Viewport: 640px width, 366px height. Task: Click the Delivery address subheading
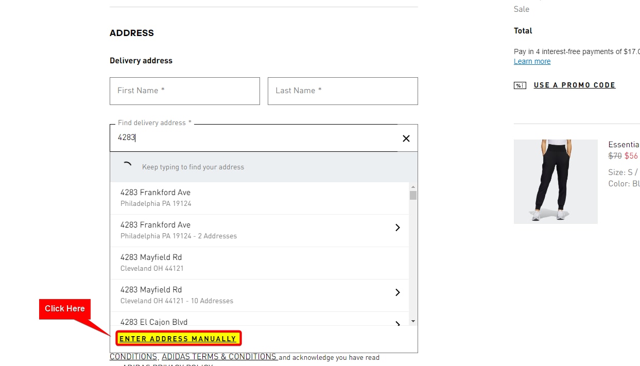pyautogui.click(x=141, y=61)
